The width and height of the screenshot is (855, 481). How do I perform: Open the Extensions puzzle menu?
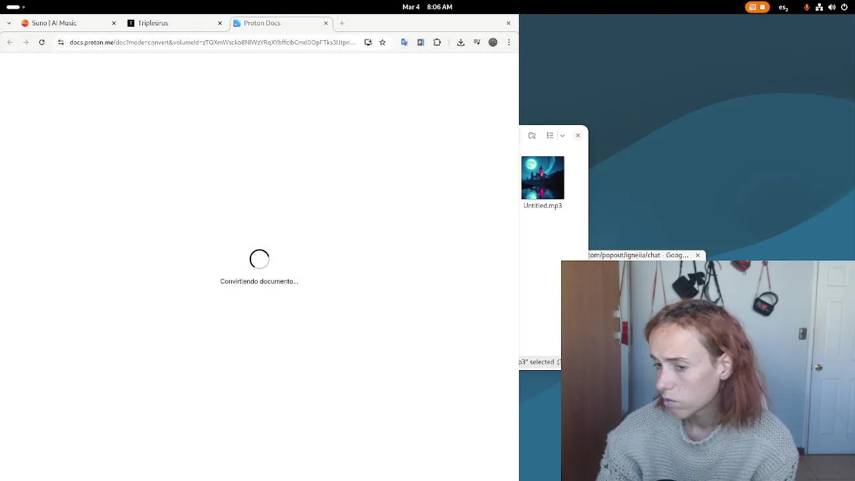point(437,42)
